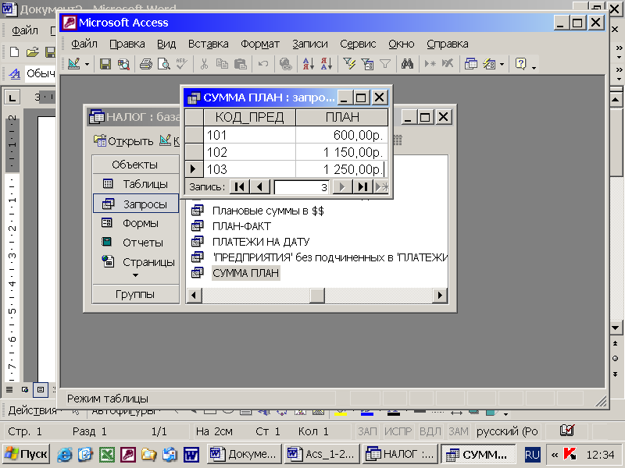Open Find with the binoculars icon

pyautogui.click(x=407, y=64)
